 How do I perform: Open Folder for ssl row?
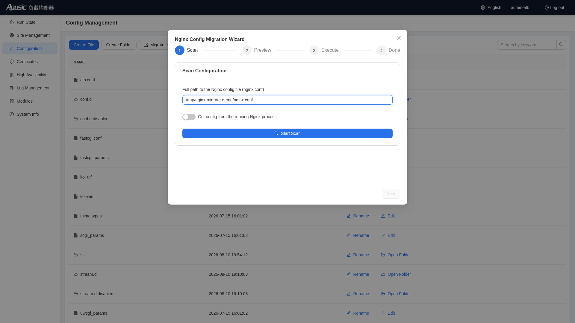(396, 255)
